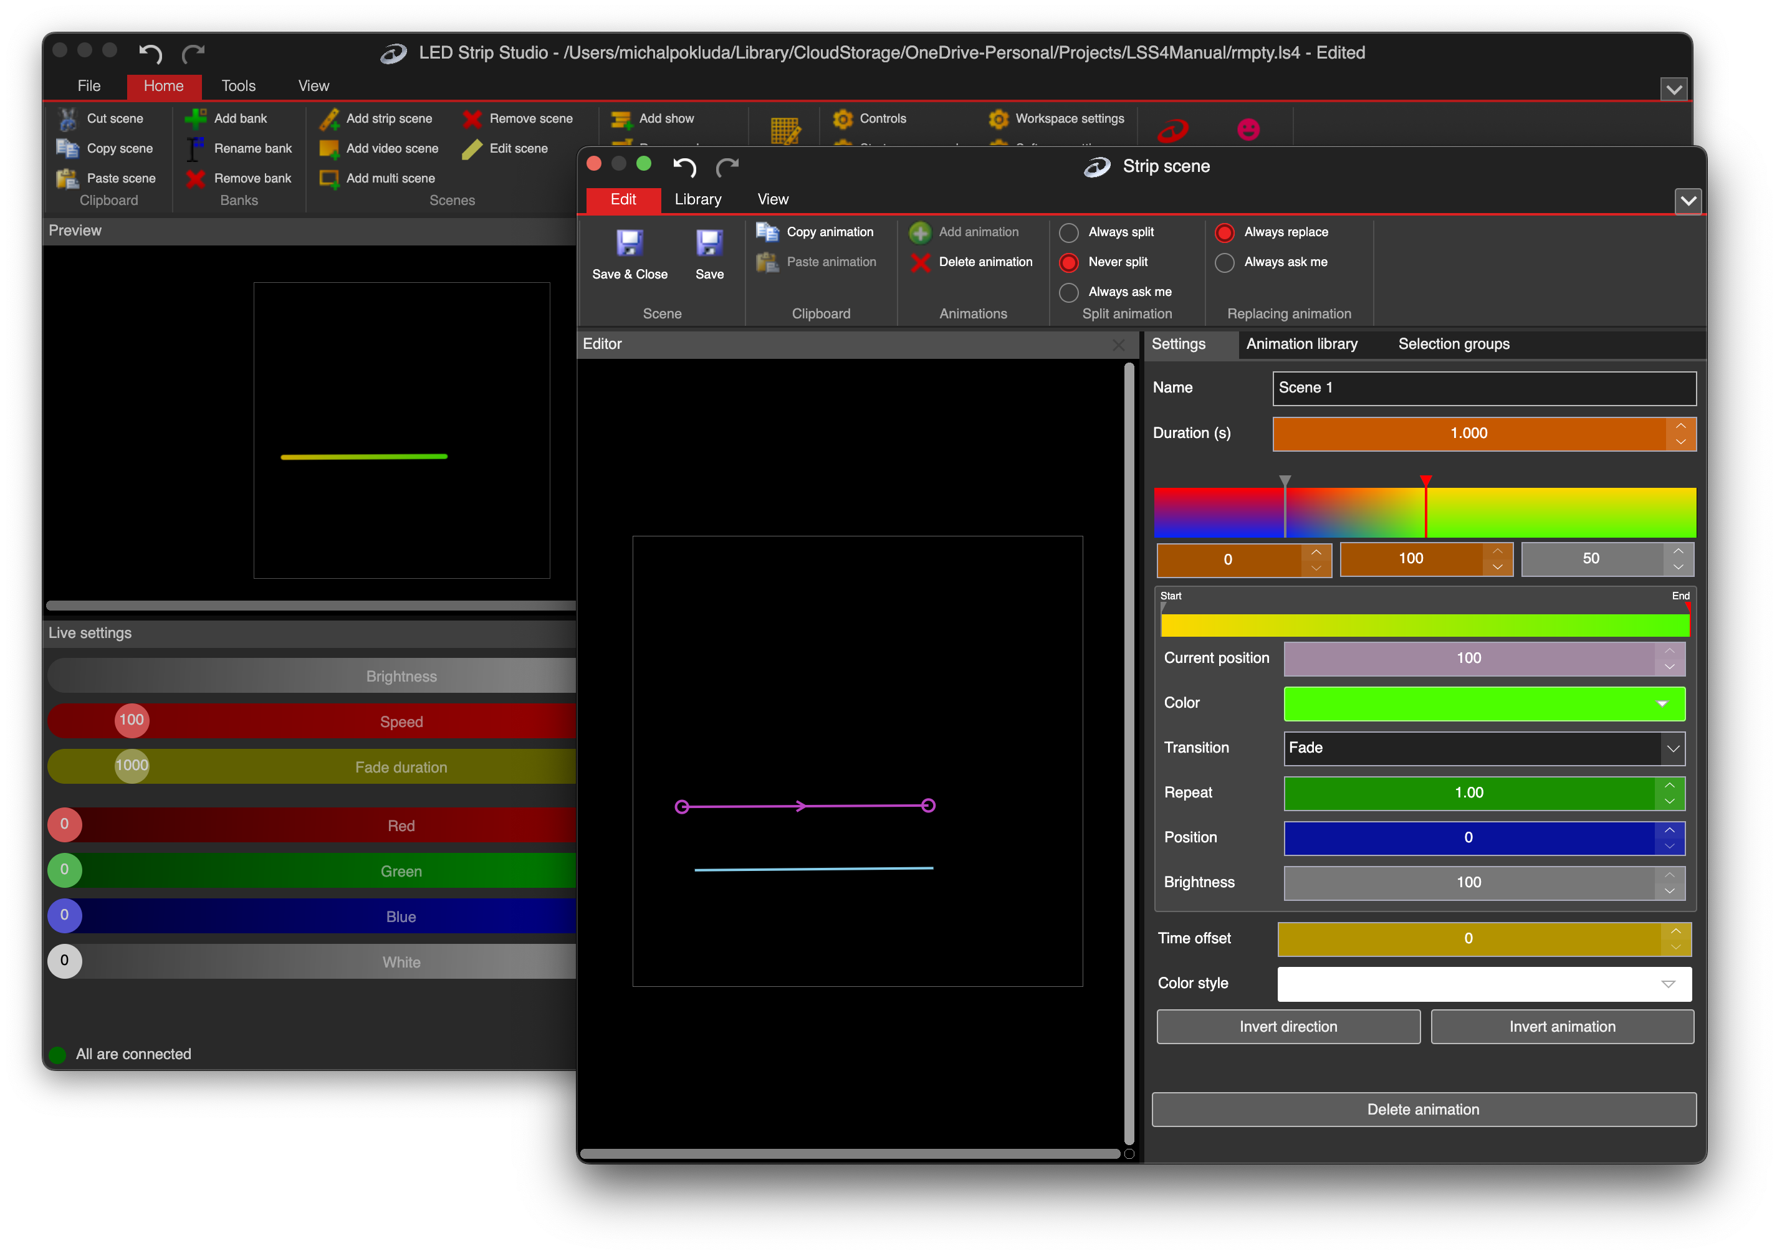Viewport: 1777px width, 1256px height.
Task: Select the Never split radio button
Action: (1069, 262)
